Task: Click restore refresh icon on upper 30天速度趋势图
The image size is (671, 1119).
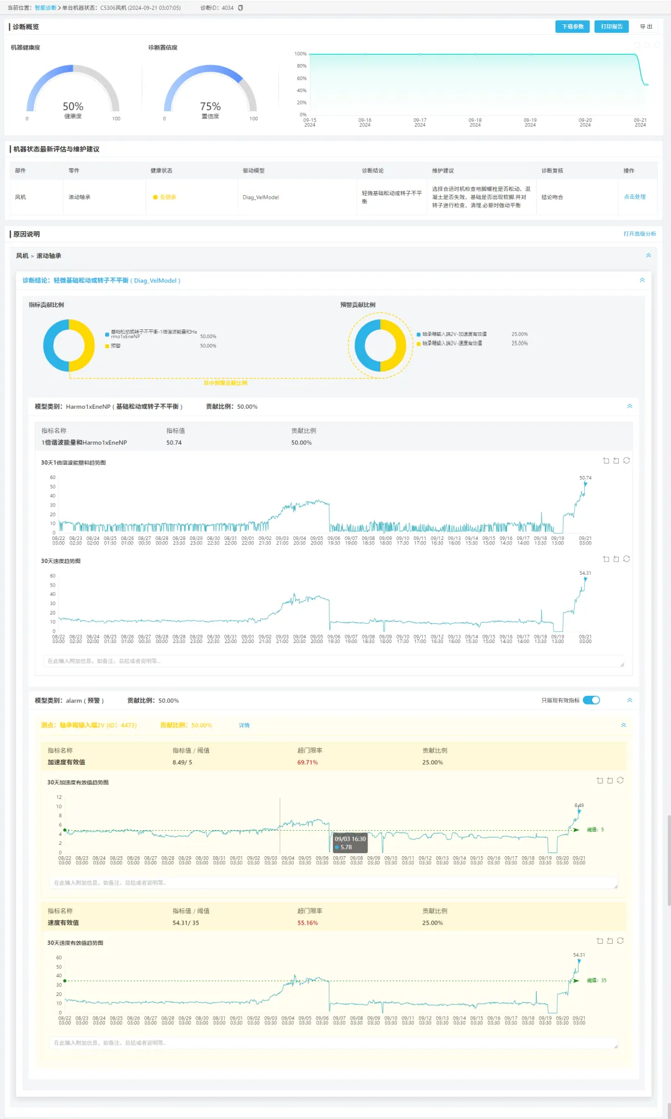Action: tap(626, 559)
